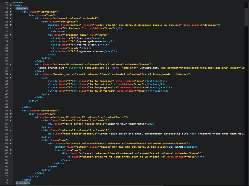The height and width of the screenshot is (186, 249).
Task: Click the 'Другое действие' link text
Action: [x=89, y=41]
